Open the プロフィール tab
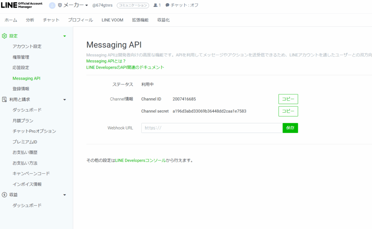This screenshot has height=229, width=372. click(x=80, y=20)
